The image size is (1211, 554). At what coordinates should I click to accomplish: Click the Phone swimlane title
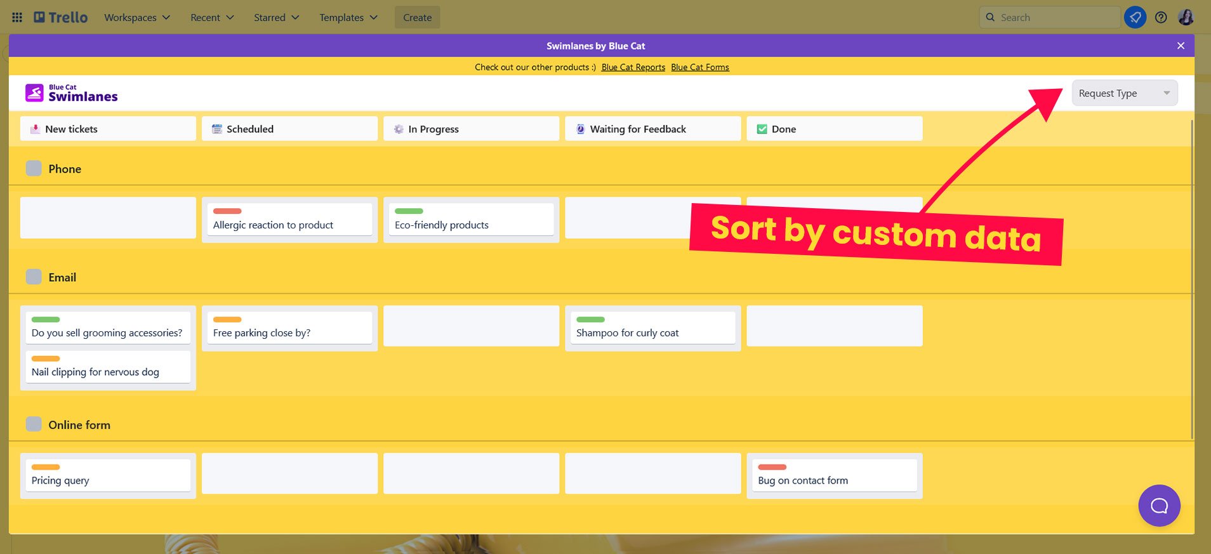click(65, 169)
